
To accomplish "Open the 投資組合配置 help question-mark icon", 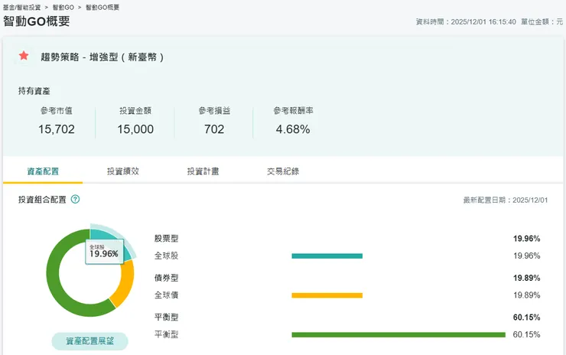I will coord(75,199).
